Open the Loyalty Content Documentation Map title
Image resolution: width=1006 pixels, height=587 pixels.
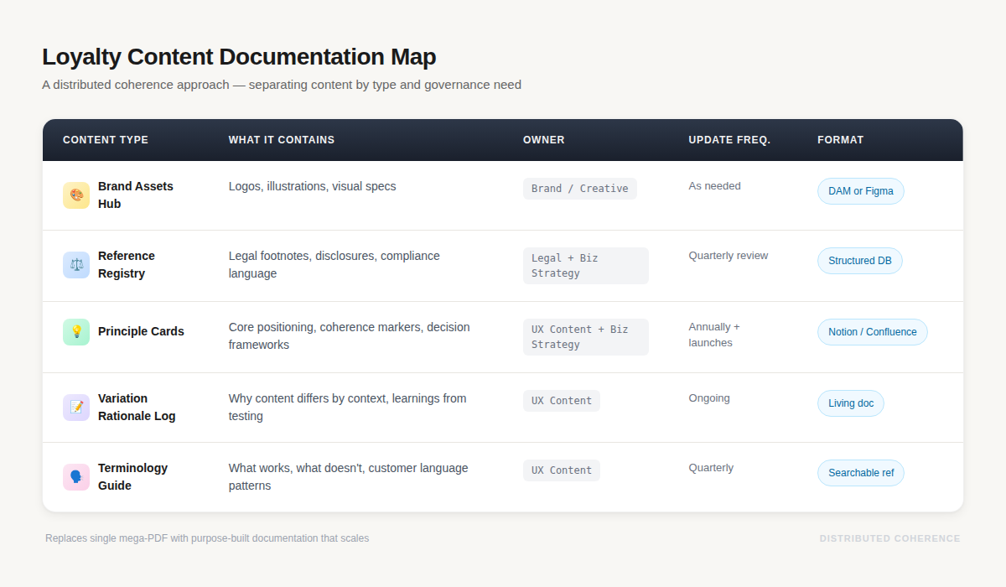click(239, 56)
